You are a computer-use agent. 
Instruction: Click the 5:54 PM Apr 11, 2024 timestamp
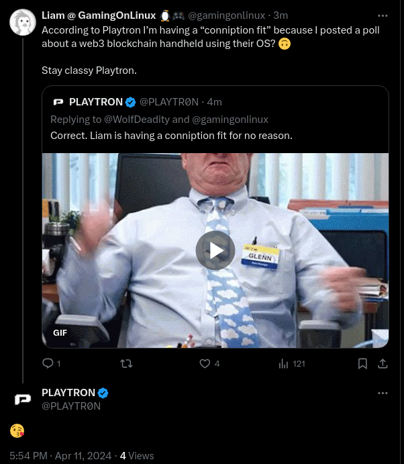(60, 455)
